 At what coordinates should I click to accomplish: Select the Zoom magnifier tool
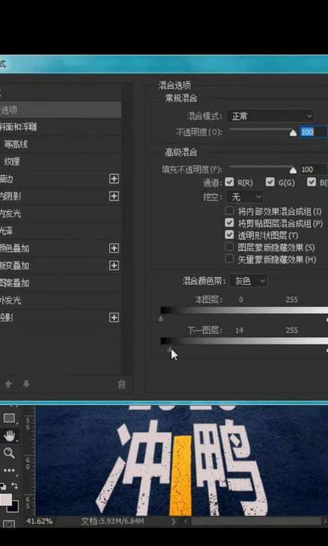(9, 453)
